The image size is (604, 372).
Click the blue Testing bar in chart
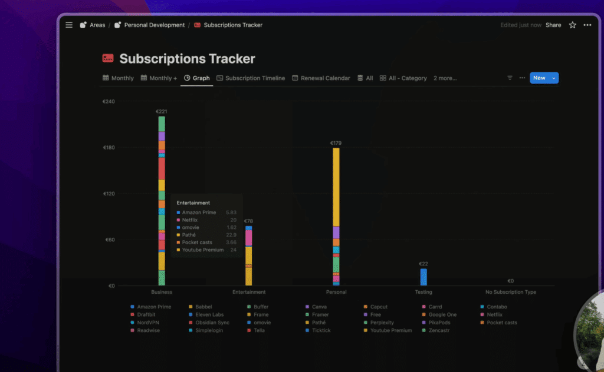[x=424, y=277]
